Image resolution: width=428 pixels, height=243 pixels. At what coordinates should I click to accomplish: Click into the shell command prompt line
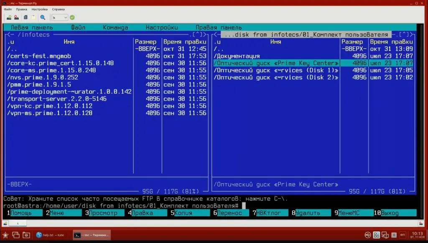tap(210, 206)
